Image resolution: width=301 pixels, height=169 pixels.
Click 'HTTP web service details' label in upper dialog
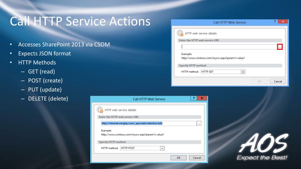(201, 33)
